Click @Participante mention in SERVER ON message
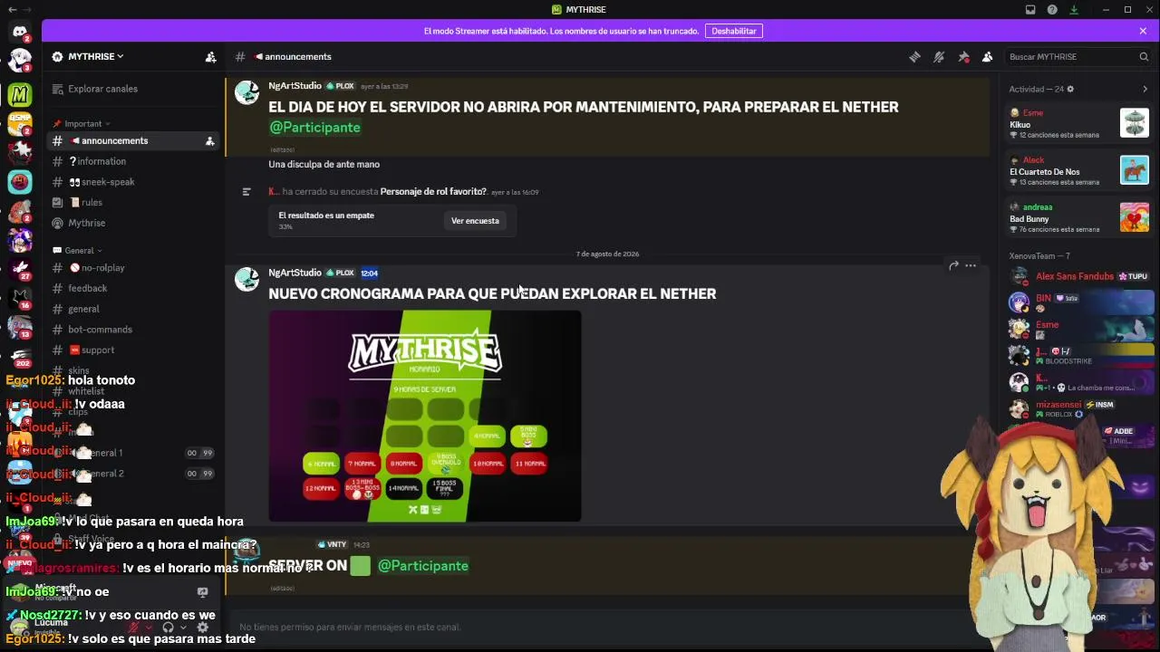Image resolution: width=1160 pixels, height=652 pixels. (x=423, y=566)
